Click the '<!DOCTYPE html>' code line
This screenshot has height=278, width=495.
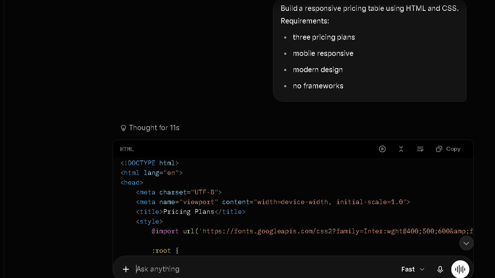point(149,163)
